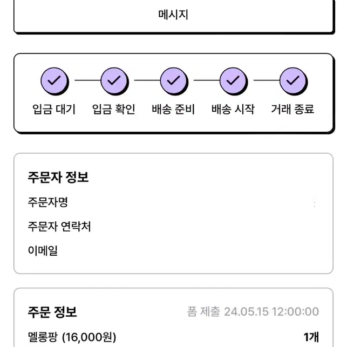Click the 거래 종료 checkmark circle
Screen dimensions: 347x347
pyautogui.click(x=293, y=81)
